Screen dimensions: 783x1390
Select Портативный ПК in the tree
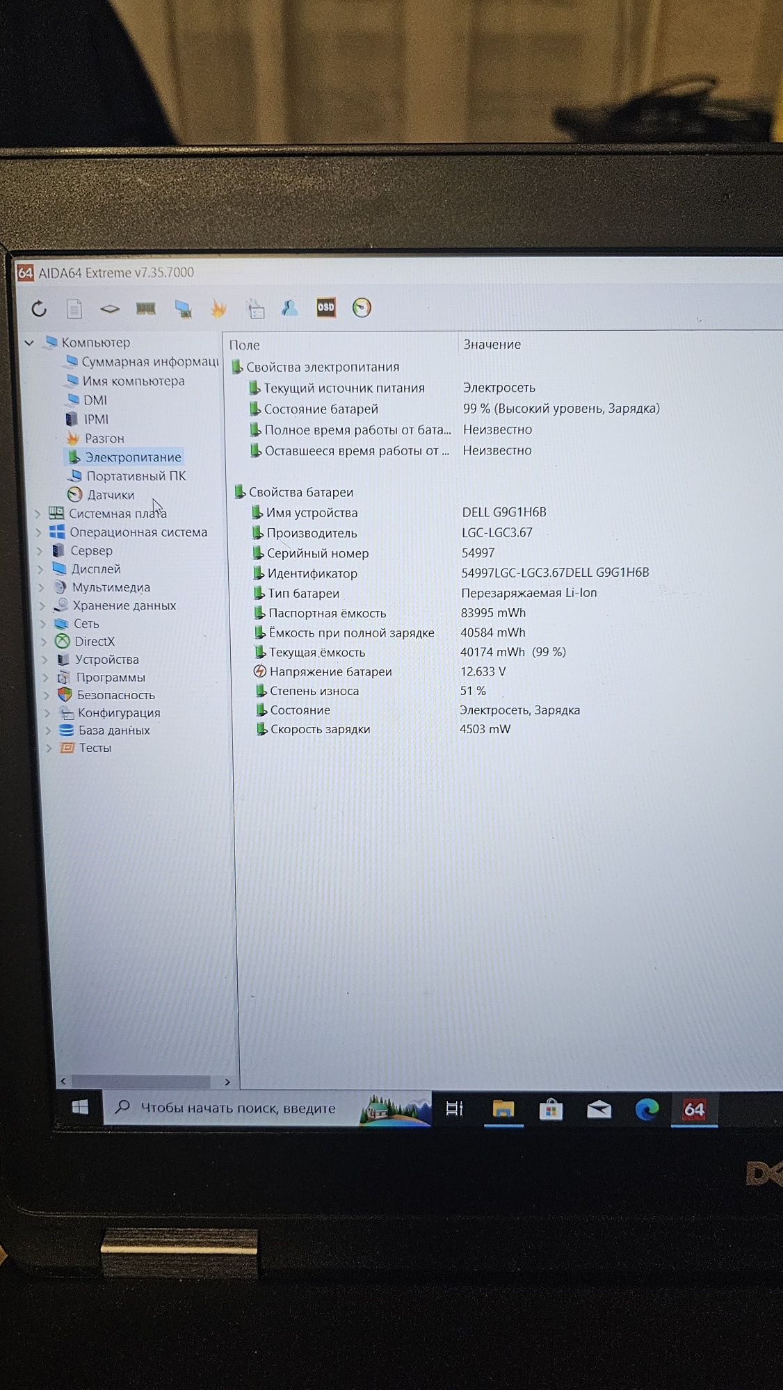pyautogui.click(x=127, y=476)
